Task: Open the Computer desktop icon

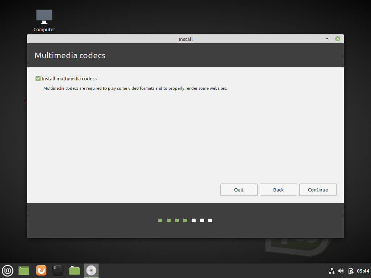Action: [x=44, y=21]
